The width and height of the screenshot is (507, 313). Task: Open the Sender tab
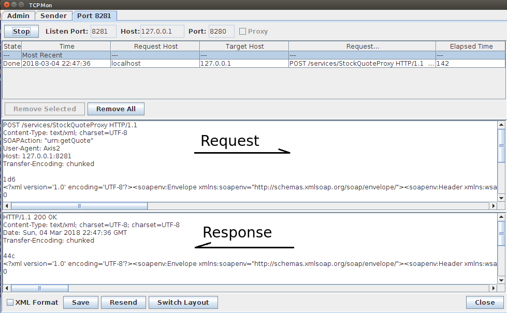click(54, 16)
